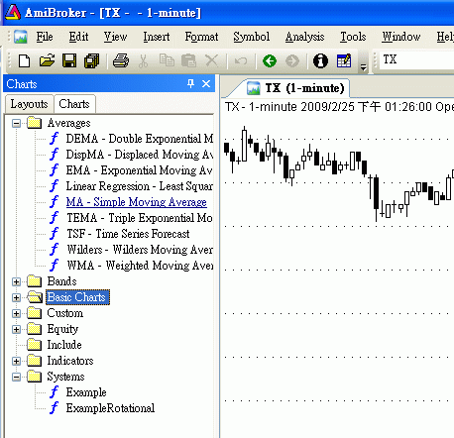Expand the Bands folder

tap(16, 281)
